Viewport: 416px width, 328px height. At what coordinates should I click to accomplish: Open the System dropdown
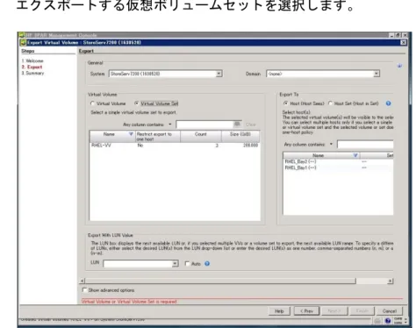tap(219, 74)
